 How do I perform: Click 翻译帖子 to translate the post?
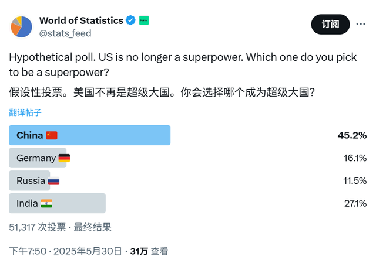pos(25,112)
